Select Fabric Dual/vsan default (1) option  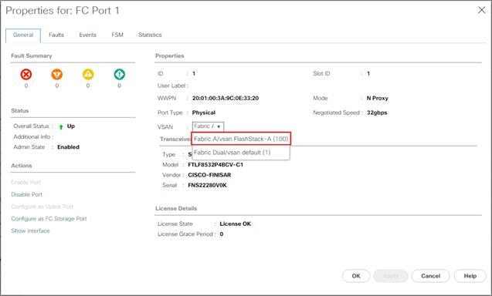coord(241,153)
